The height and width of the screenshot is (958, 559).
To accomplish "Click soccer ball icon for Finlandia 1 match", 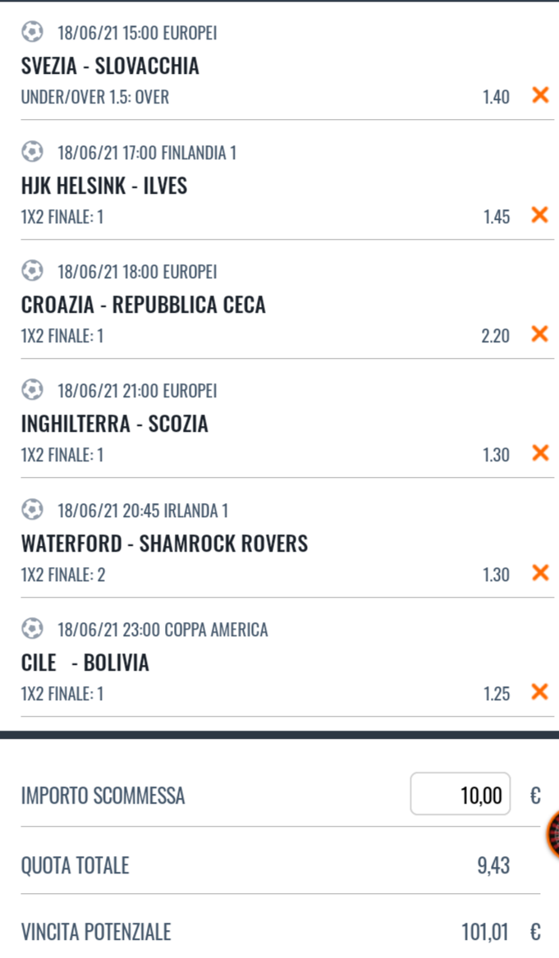I will pos(32,152).
